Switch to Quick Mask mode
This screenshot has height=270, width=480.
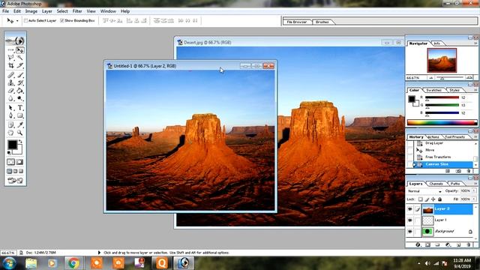pos(20,162)
